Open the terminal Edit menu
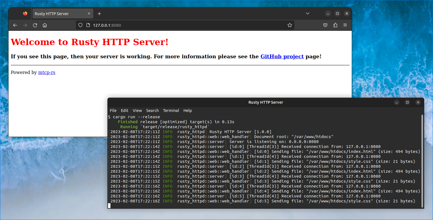The height and width of the screenshot is (220, 433). click(x=125, y=111)
